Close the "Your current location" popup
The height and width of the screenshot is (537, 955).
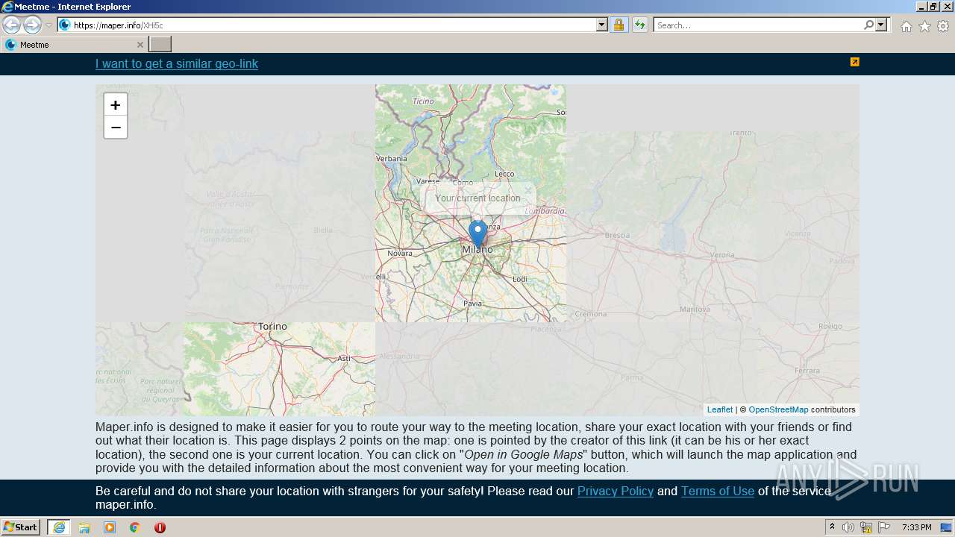click(528, 190)
